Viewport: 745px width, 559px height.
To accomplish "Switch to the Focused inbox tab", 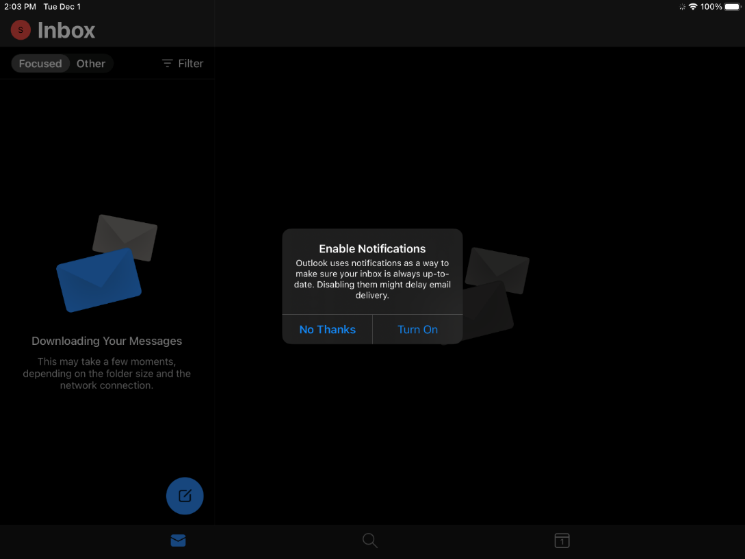I will click(x=40, y=63).
